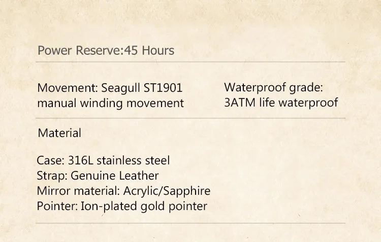Image resolution: width=381 pixels, height=242 pixels.
Task: Select the Material heading
Action: point(59,133)
